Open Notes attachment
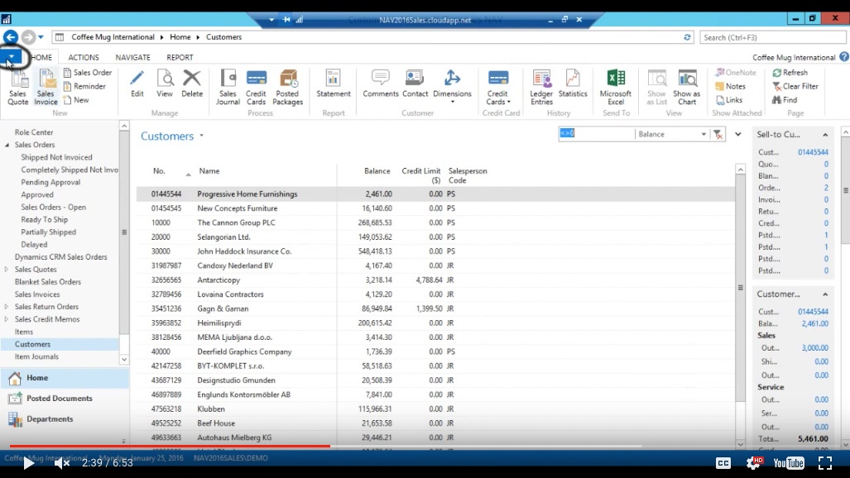 pos(730,86)
